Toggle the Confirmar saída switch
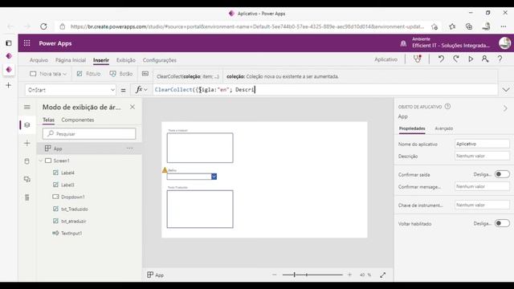This screenshot has width=514, height=289. (x=502, y=174)
